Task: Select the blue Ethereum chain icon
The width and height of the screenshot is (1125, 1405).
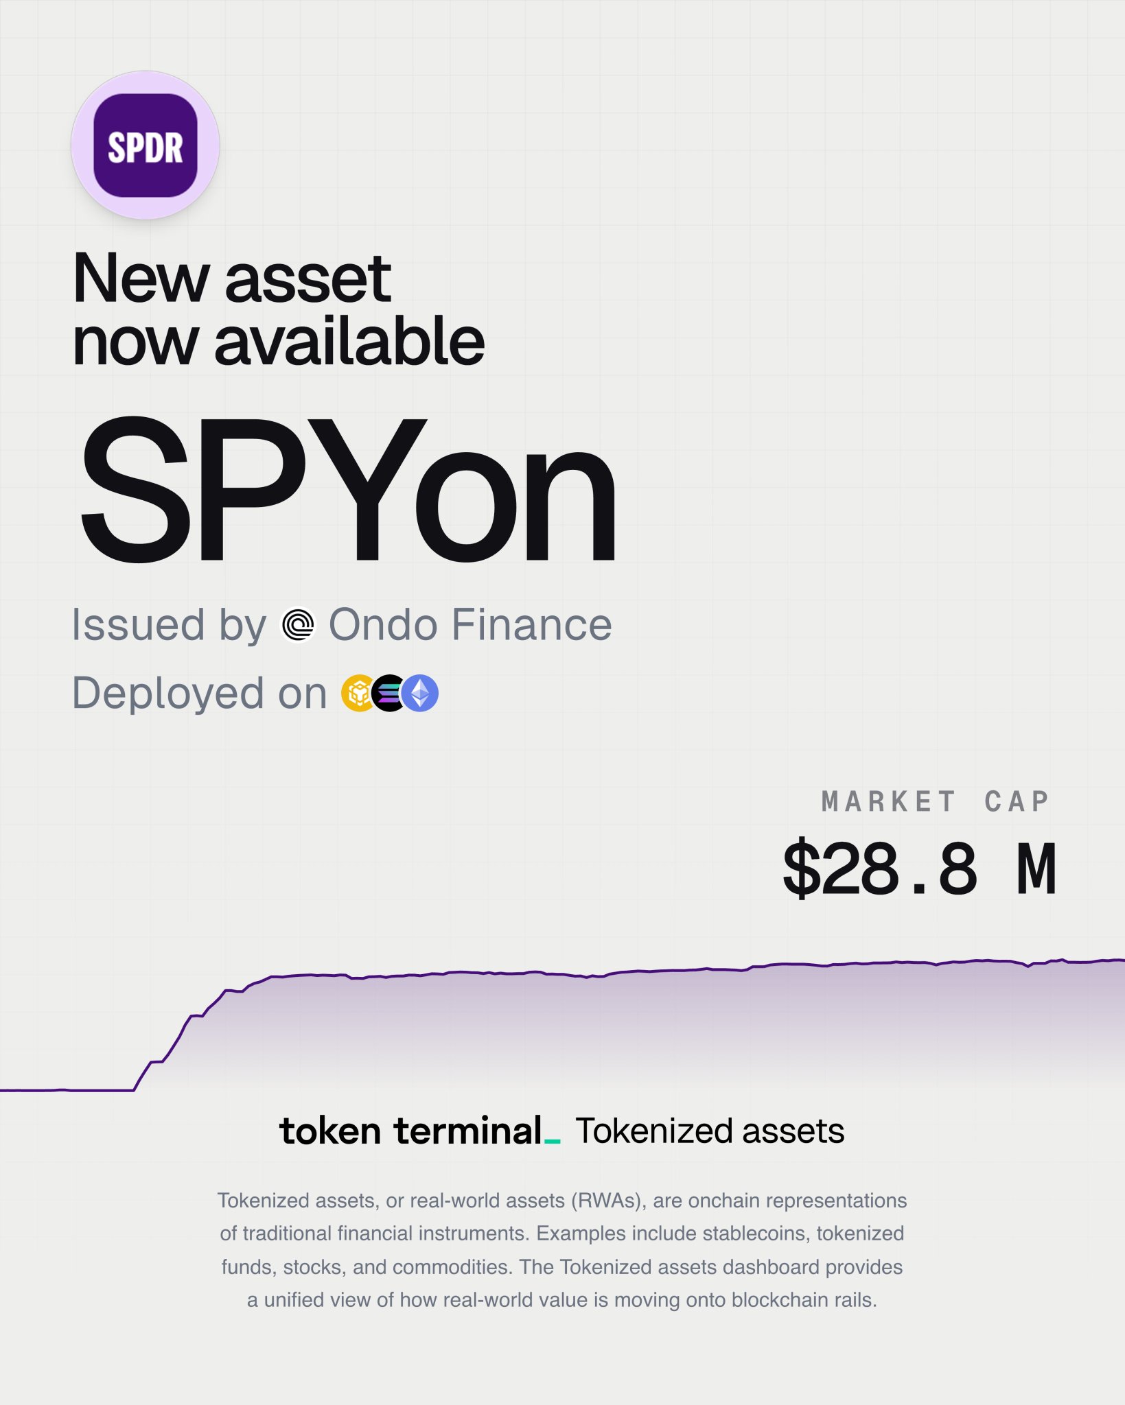Action: pos(421,693)
